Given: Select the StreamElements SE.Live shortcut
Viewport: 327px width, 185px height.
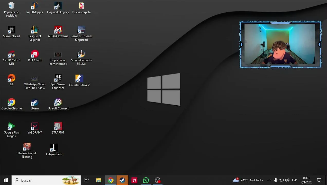Looking at the screenshot, I should coord(81,58).
